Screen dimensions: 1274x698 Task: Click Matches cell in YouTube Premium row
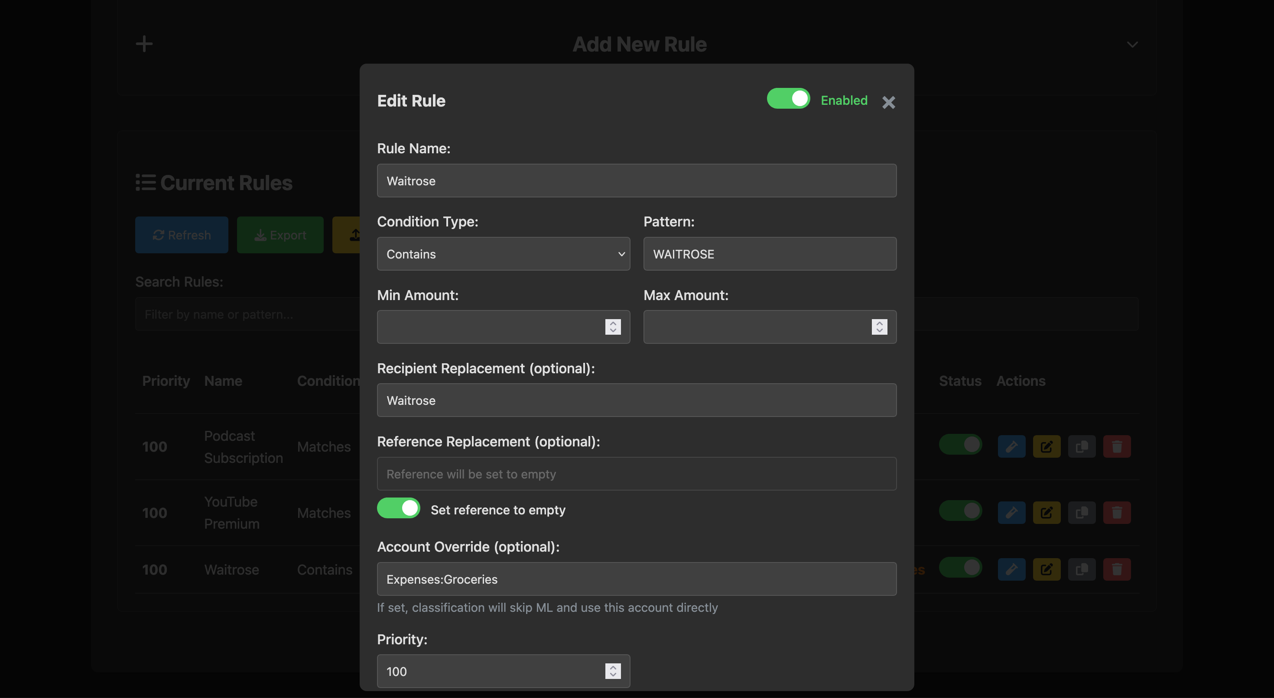[x=324, y=513]
